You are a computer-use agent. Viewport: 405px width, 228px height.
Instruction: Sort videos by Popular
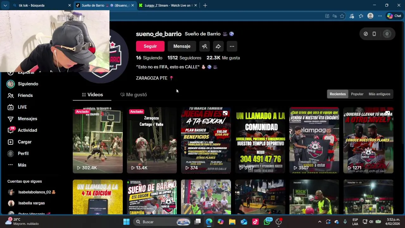click(x=357, y=94)
